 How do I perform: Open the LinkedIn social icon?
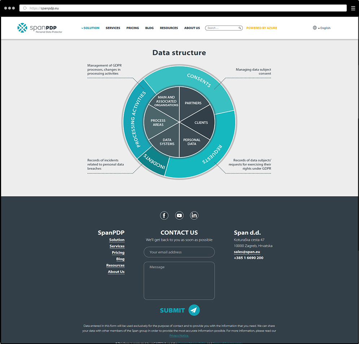coord(194,215)
